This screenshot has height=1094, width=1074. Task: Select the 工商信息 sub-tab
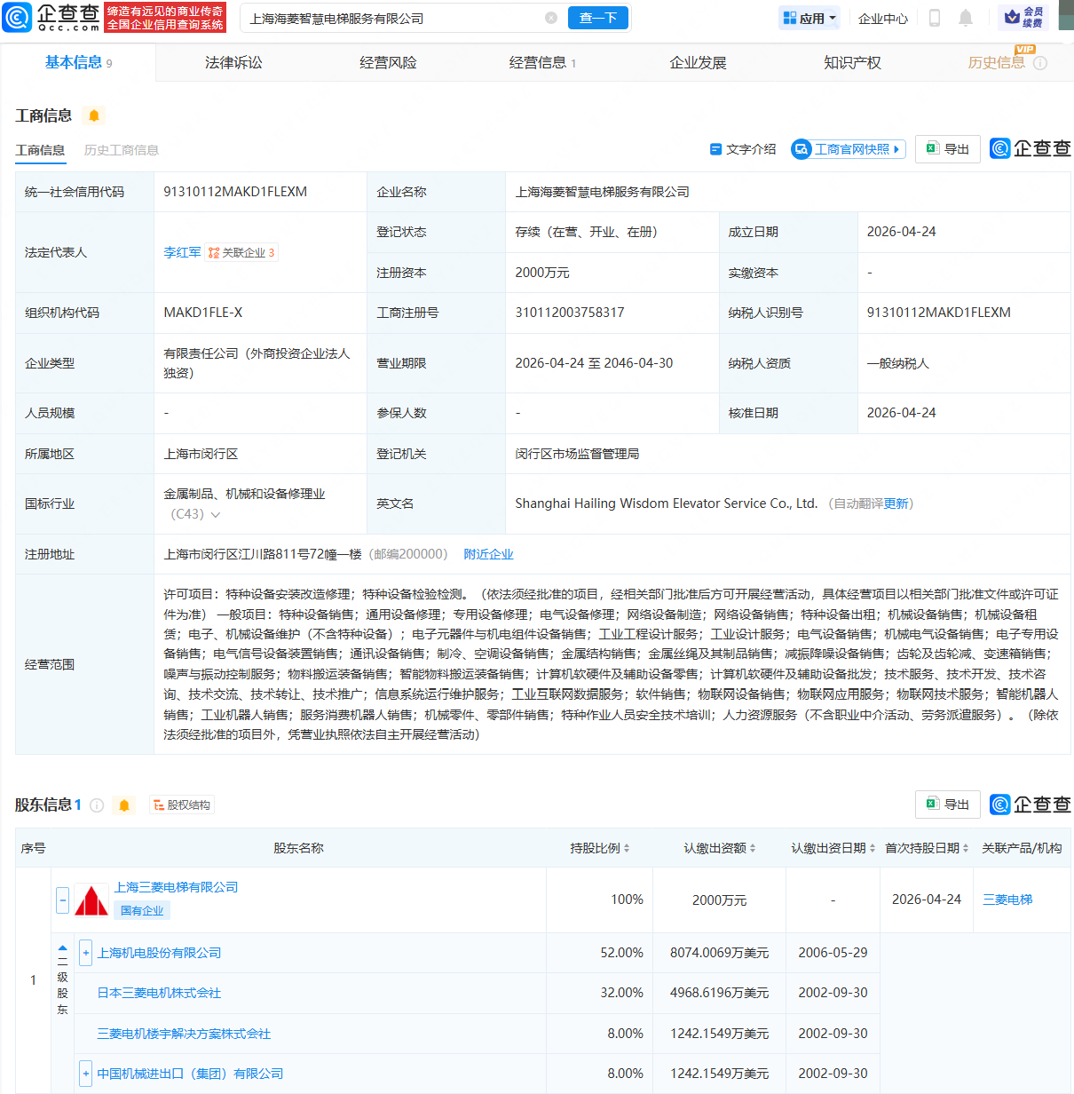[x=40, y=150]
